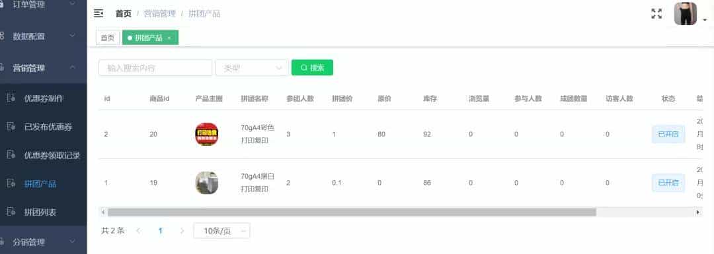Click the 已开启 status tag in row id 1
Screen dimensions: 714x254
coord(668,183)
